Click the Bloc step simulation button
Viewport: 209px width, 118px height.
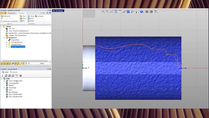click(23, 21)
